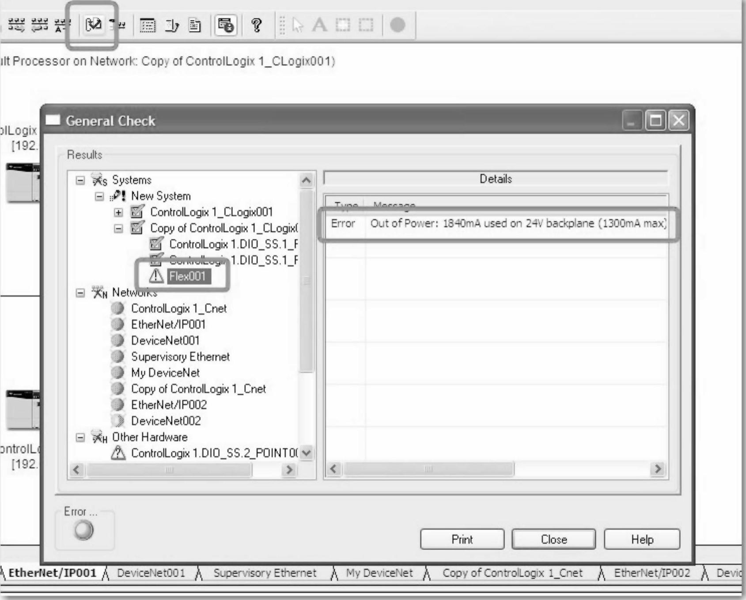Expand the ControlLogix 1_CLogix001 node
Viewport: 746px width, 600px height.
coord(118,212)
